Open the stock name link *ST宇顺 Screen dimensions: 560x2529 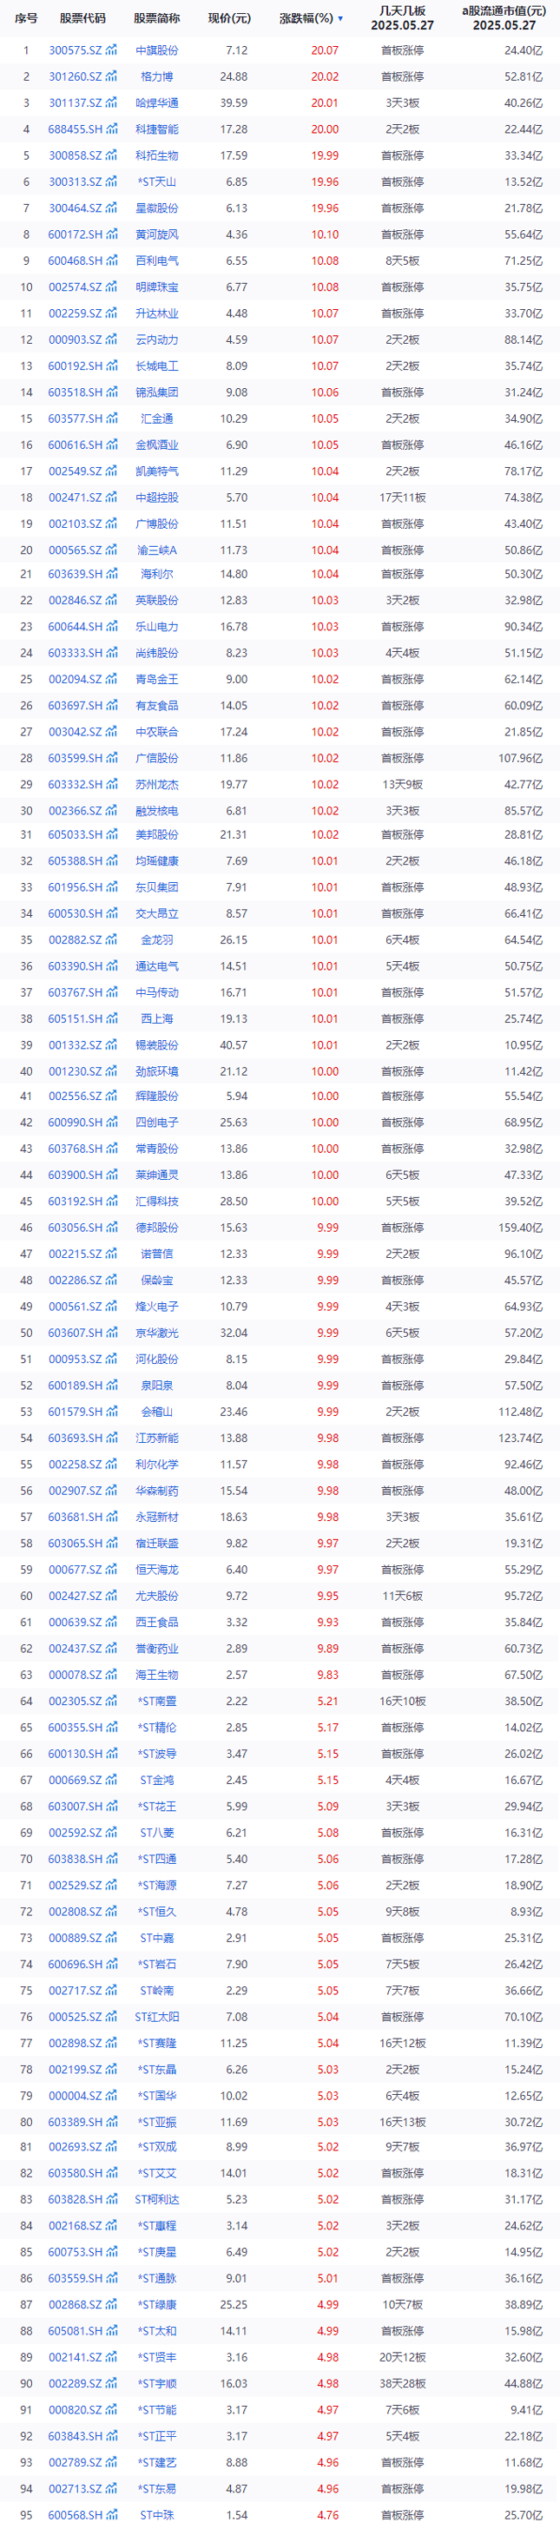point(157,2384)
